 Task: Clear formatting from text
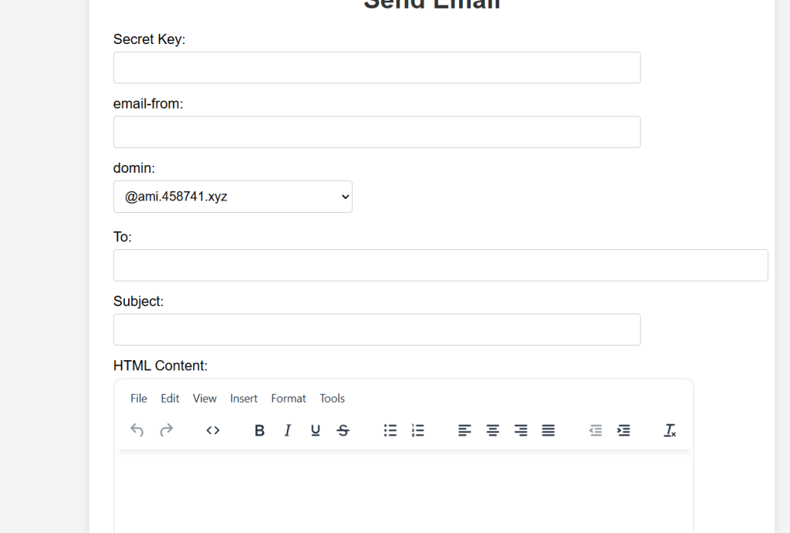670,430
